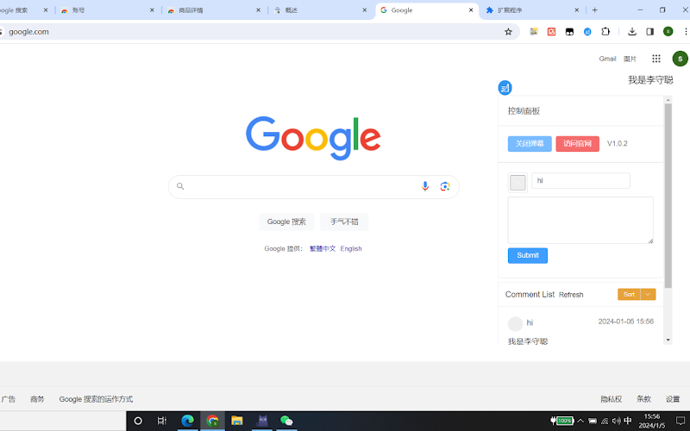The height and width of the screenshot is (431, 690).
Task: Click the red 访问官网 button
Action: click(577, 144)
